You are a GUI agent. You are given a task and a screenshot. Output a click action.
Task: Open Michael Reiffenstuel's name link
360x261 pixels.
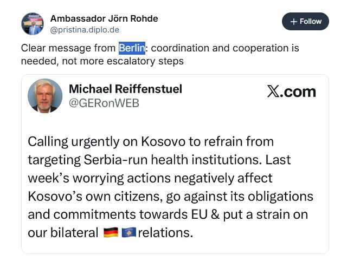pyautogui.click(x=125, y=89)
